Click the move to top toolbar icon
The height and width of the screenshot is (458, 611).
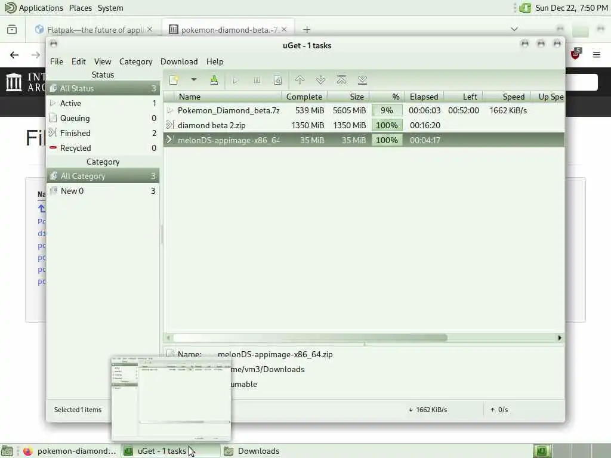[x=341, y=81]
